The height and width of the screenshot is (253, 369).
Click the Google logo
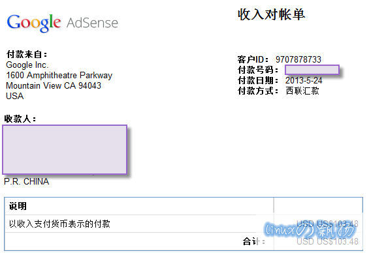tap(34, 23)
